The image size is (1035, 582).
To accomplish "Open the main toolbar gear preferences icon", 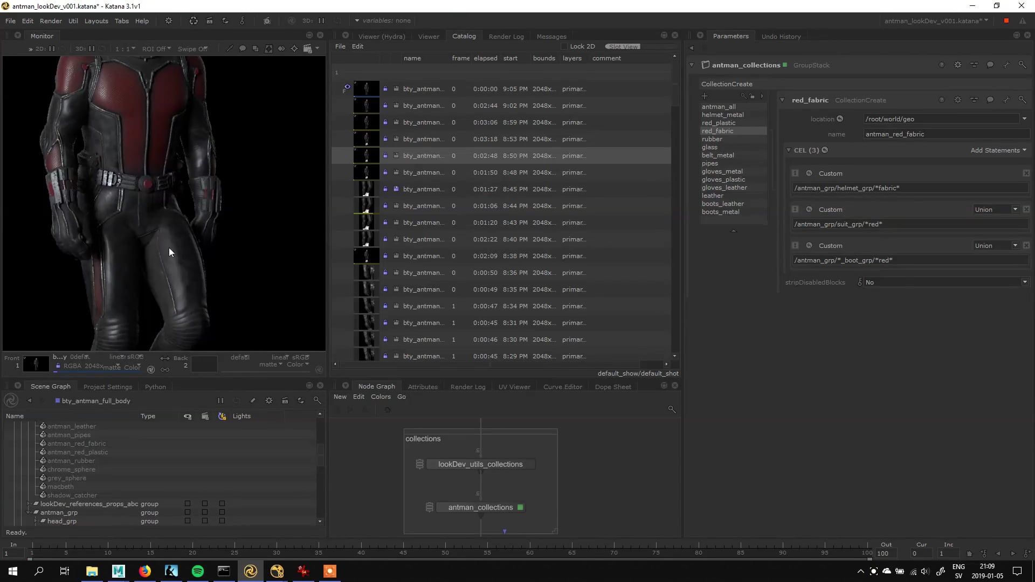I will (169, 21).
